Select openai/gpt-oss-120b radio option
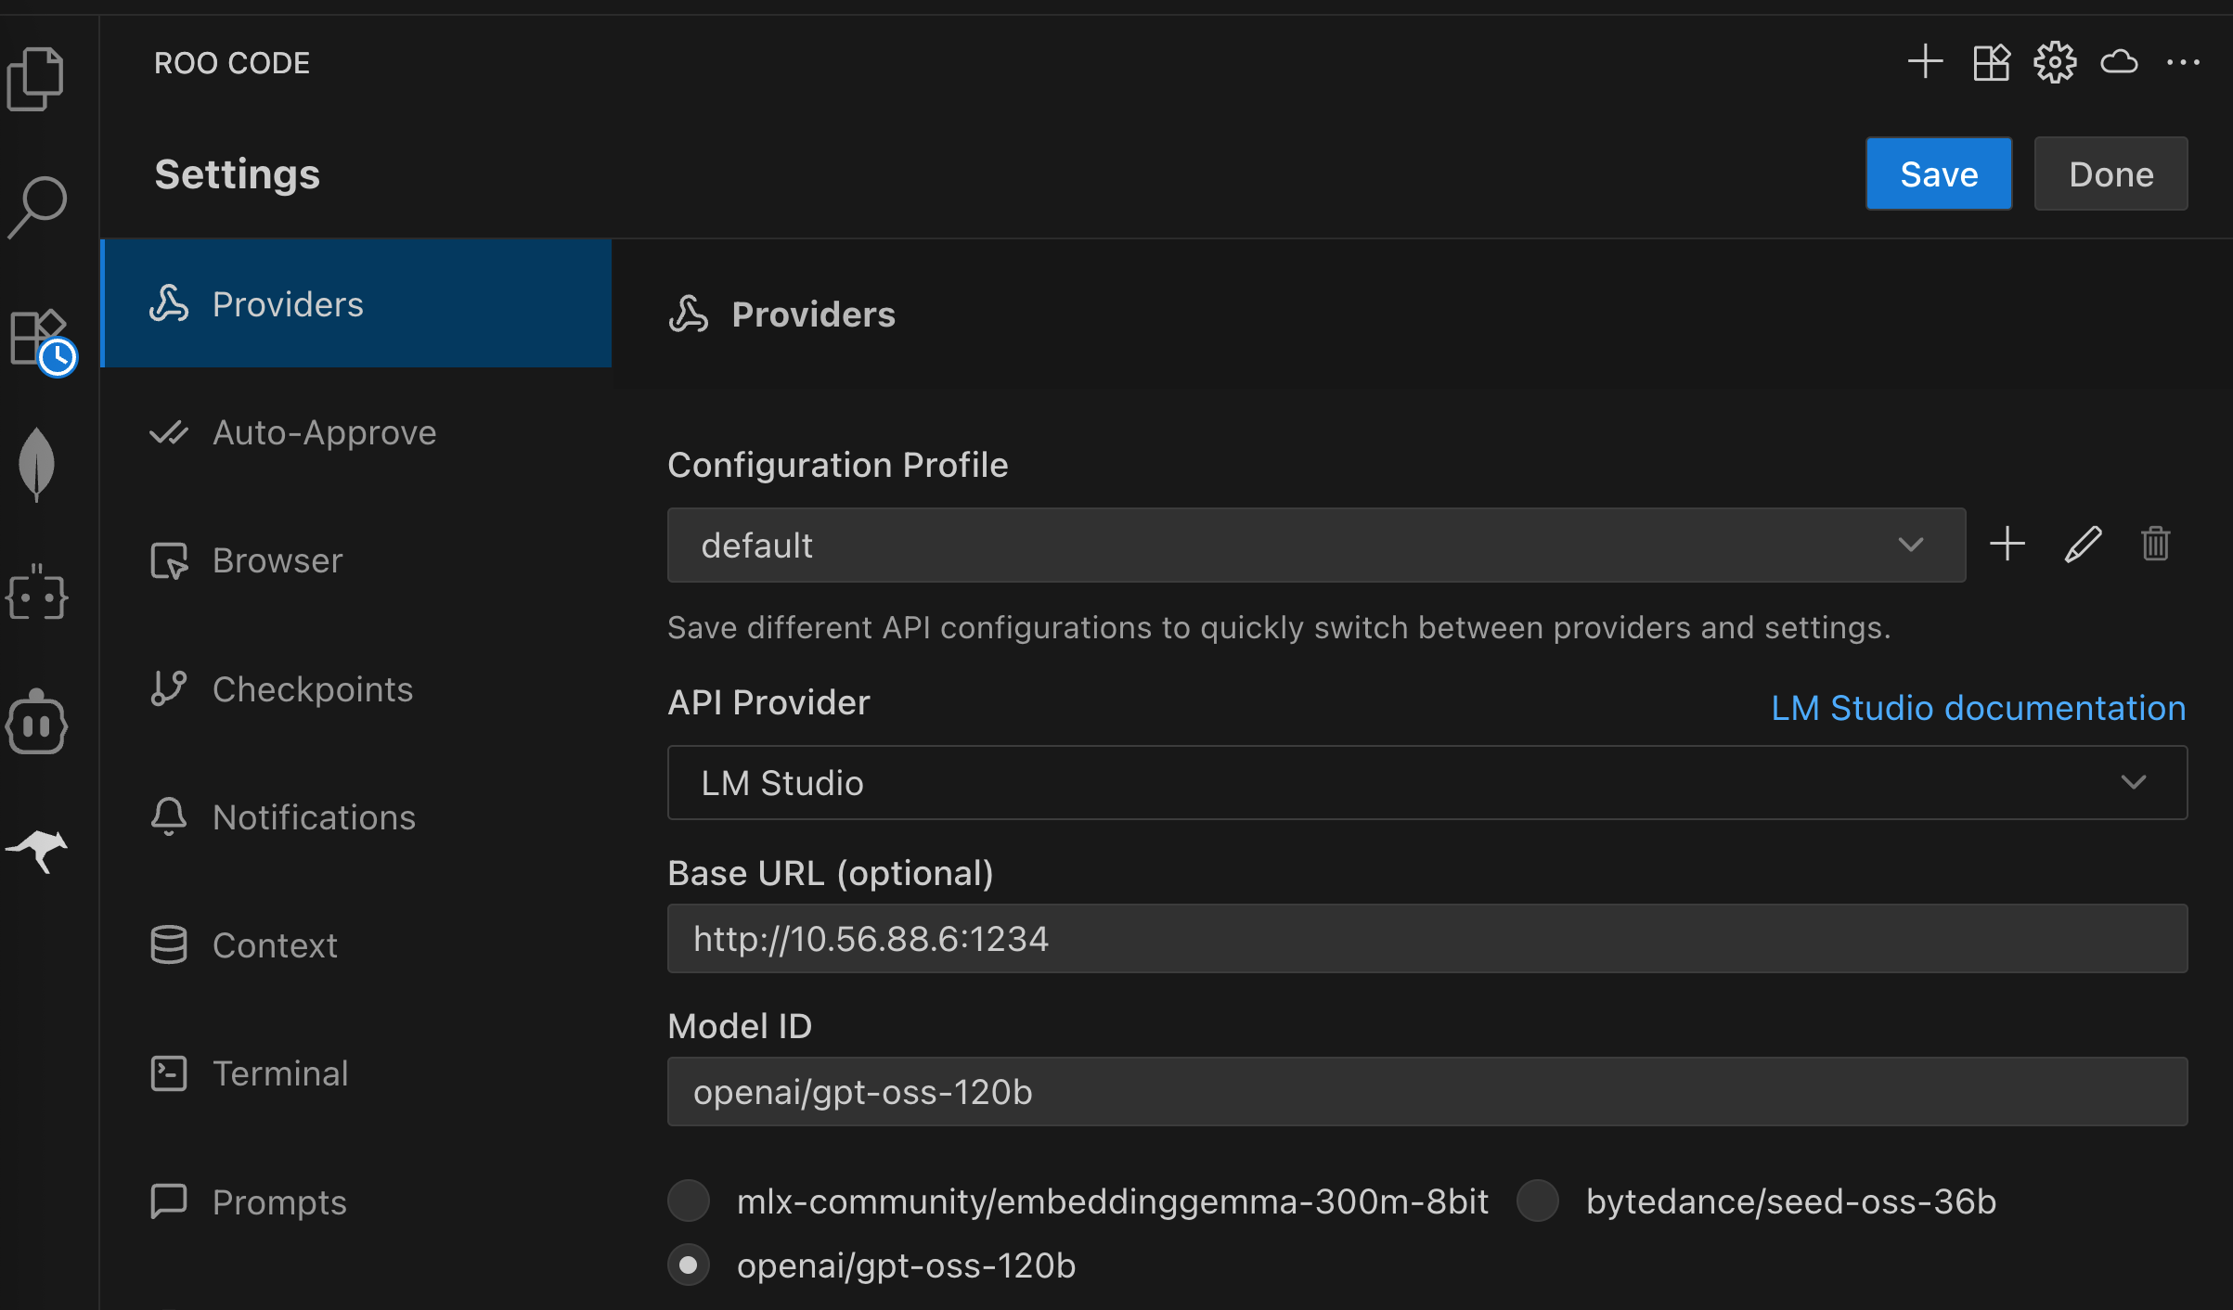Viewport: 2233px width, 1310px height. (x=689, y=1265)
